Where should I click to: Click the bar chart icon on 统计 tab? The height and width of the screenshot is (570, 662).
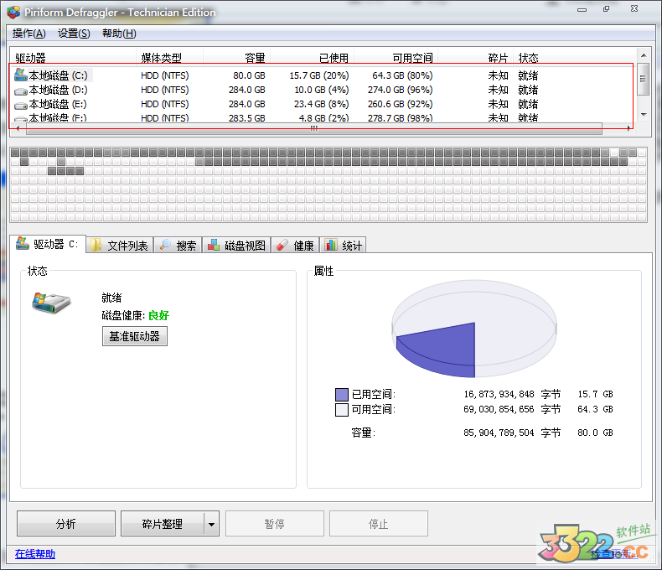pos(331,245)
